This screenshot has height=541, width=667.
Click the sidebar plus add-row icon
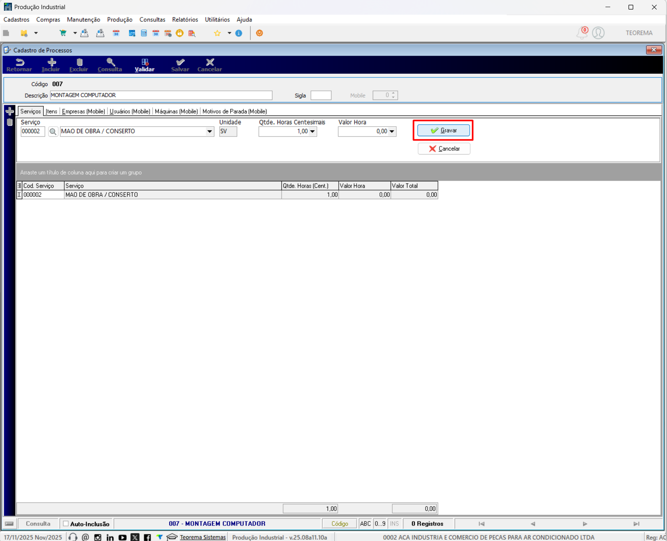pos(10,111)
